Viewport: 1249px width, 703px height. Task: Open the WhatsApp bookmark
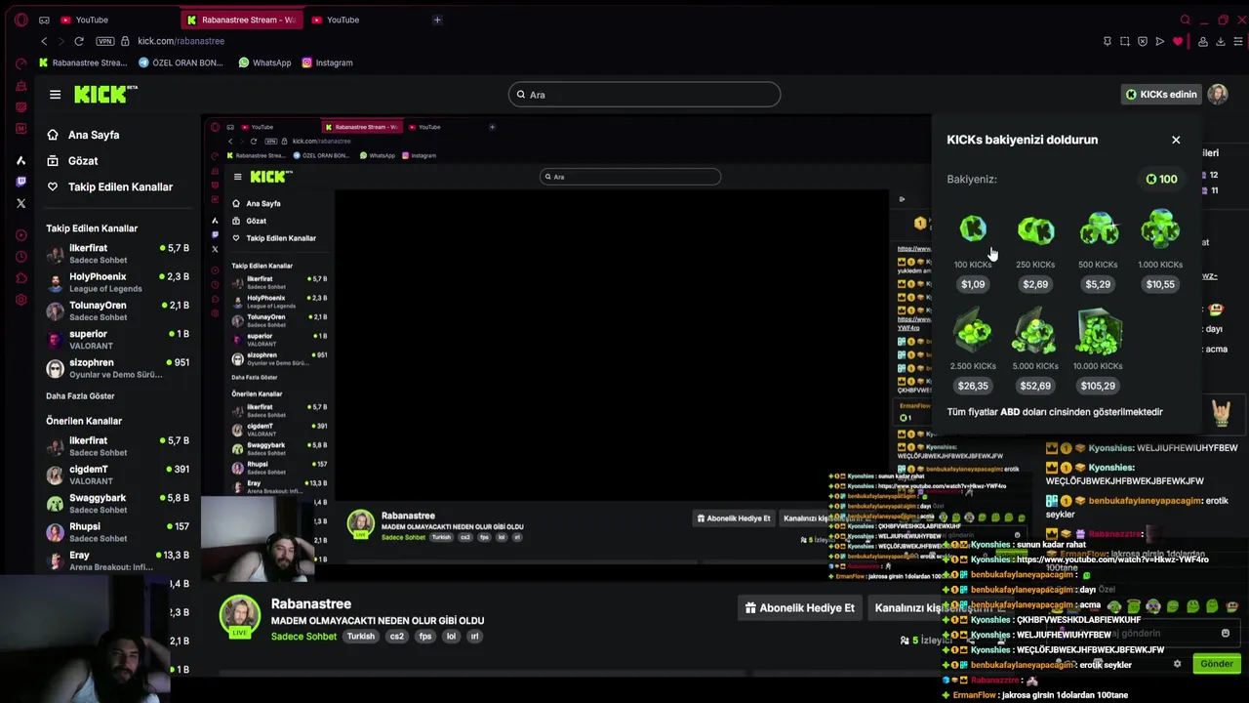click(264, 62)
